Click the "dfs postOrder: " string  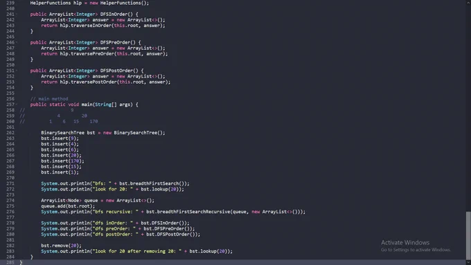(x=116, y=235)
